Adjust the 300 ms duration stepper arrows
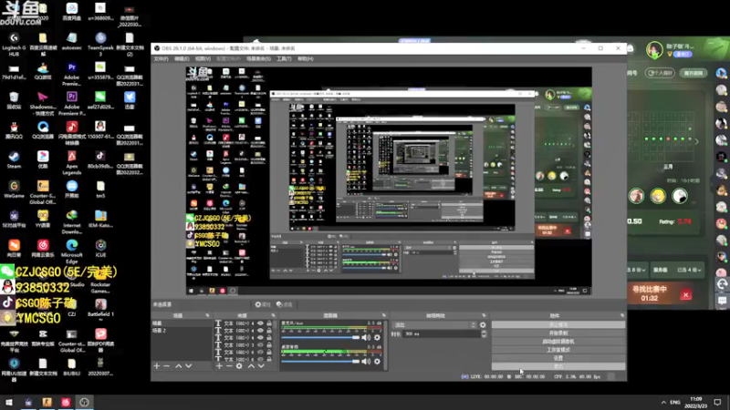730x410 pixels. 484,333
